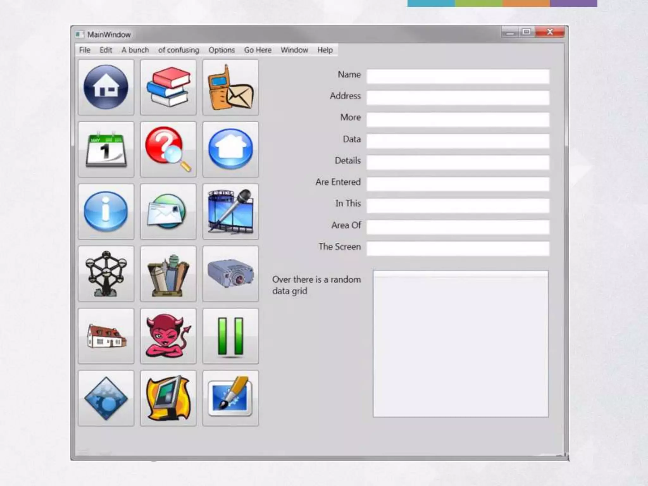Open the Help menu
The width and height of the screenshot is (648, 486).
325,50
